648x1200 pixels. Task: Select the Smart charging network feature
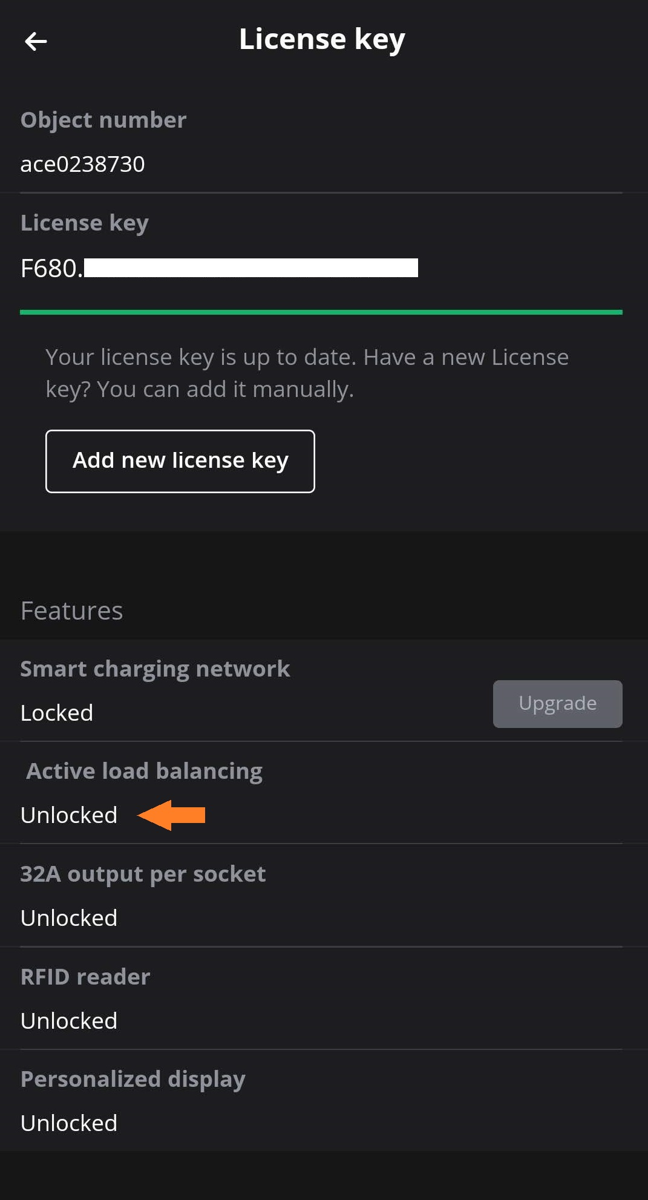click(155, 669)
